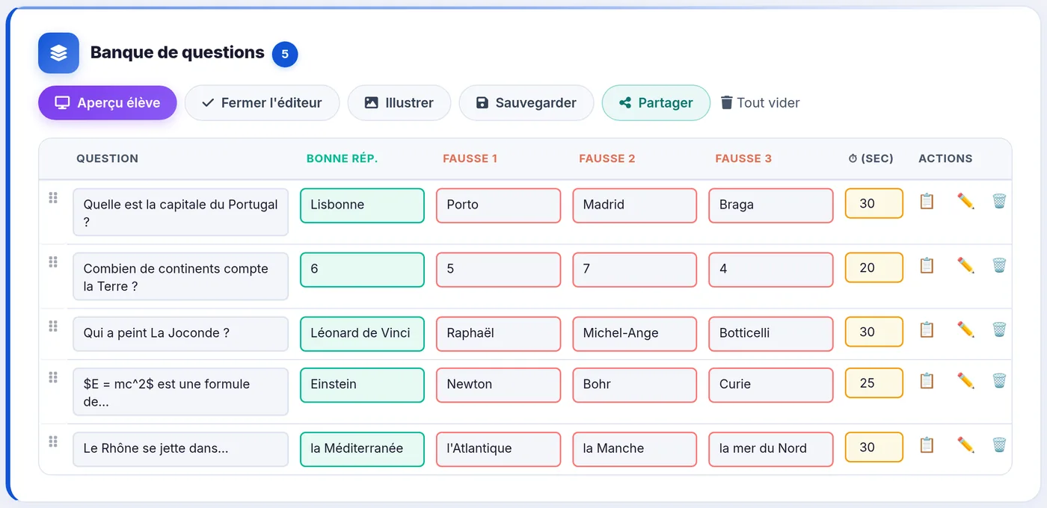Click the 30 seconds timer for Portugal question

874,203
